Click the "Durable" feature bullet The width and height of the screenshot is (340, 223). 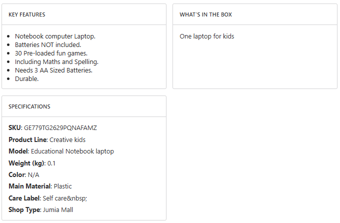click(x=26, y=79)
